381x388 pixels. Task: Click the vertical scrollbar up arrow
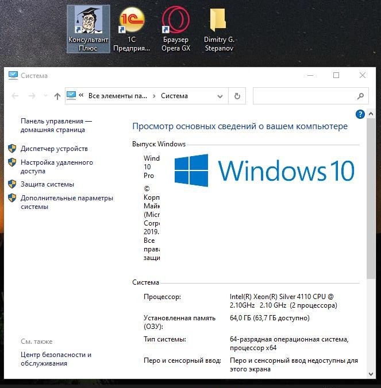click(371, 114)
